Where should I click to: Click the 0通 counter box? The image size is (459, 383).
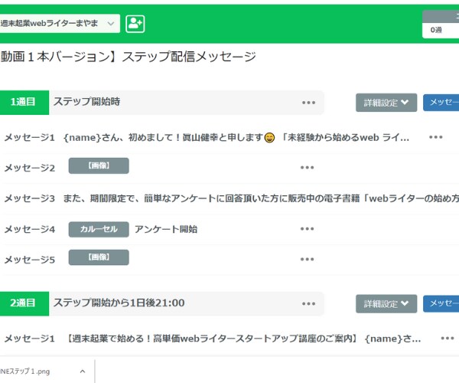[441, 30]
